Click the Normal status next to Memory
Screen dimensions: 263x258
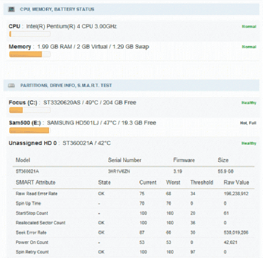click(249, 47)
